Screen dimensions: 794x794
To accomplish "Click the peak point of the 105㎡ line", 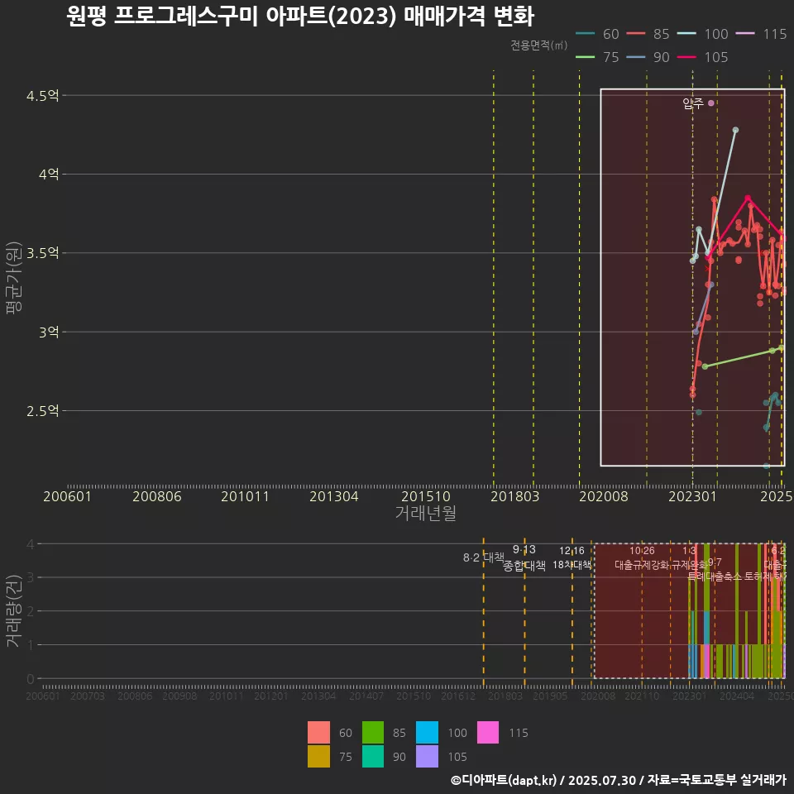I will pyautogui.click(x=748, y=198).
